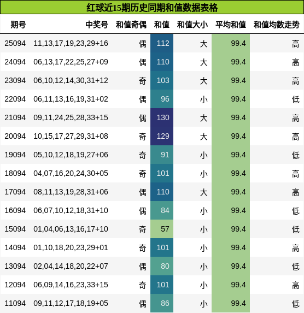Select period number 23094
304x313 pixels.
[15, 80]
